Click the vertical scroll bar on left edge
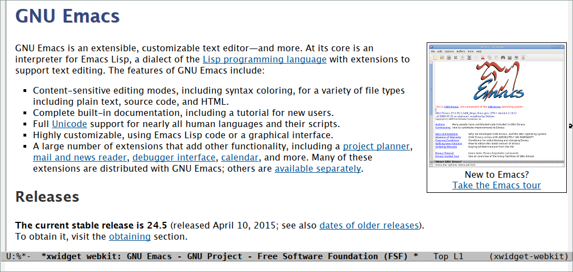This screenshot has height=272, width=573. coord(5,126)
